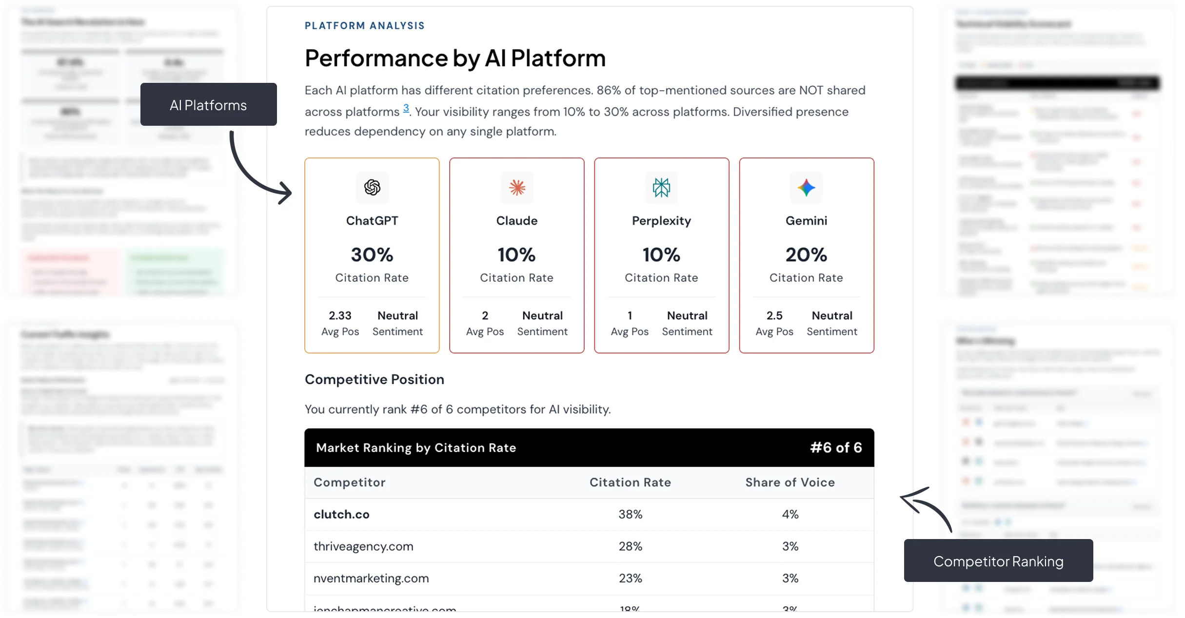Click the Competitor Ranking callout label

pos(998,561)
